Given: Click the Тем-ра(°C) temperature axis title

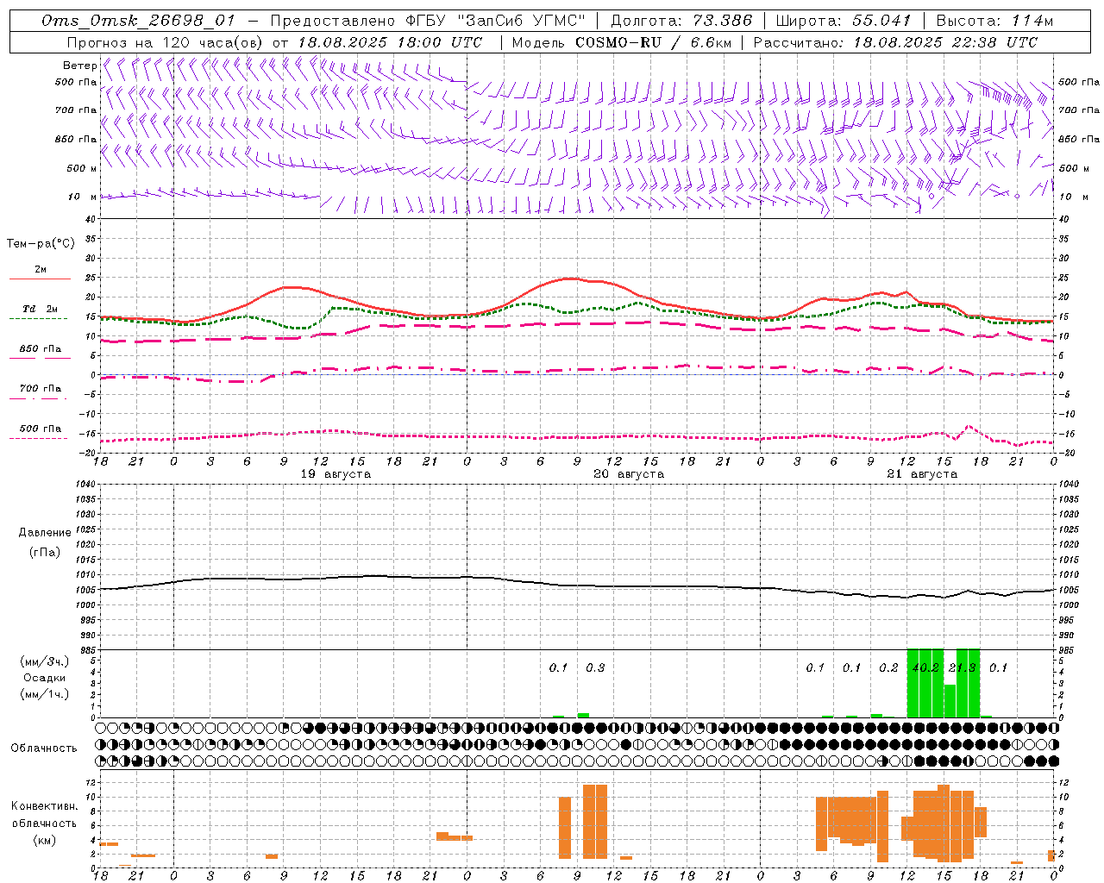Looking at the screenshot, I should click(41, 244).
